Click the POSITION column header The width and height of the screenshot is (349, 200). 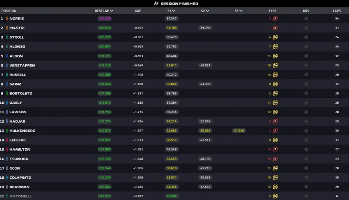pos(9,11)
